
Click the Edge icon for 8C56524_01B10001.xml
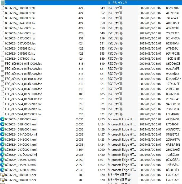point(2,119)
